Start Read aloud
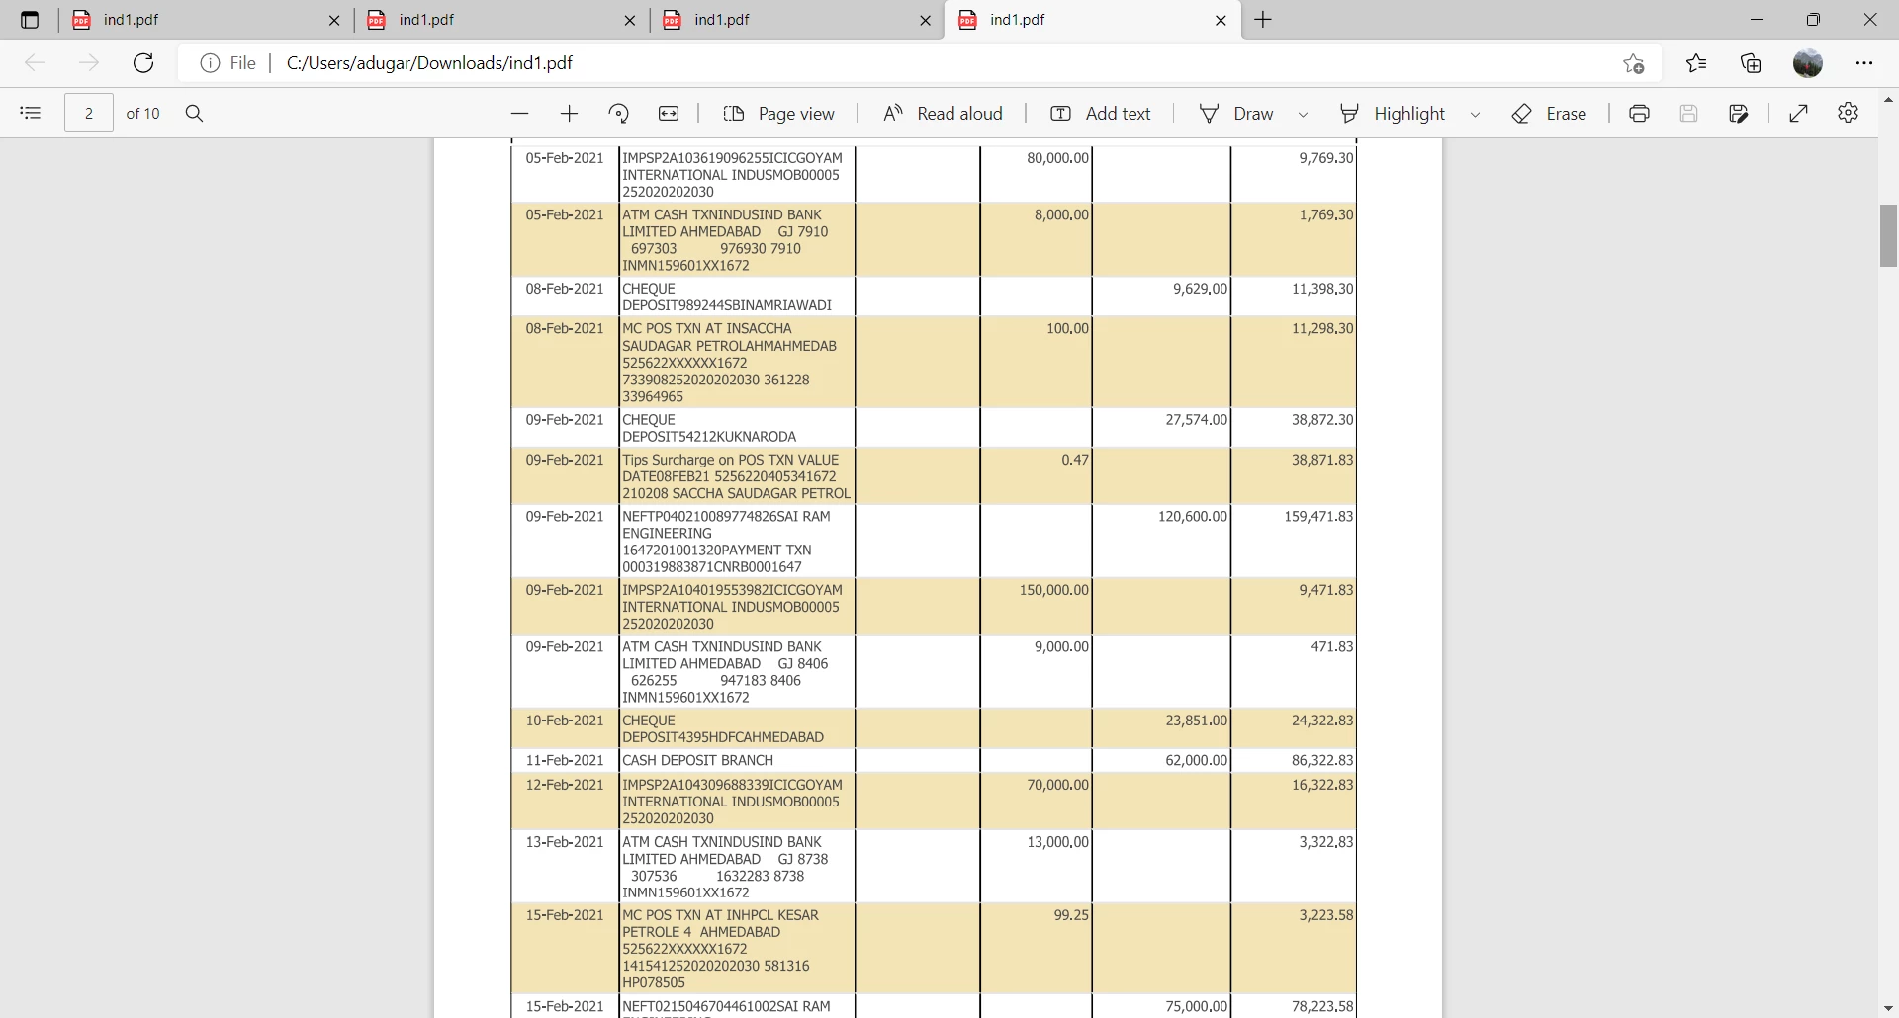The image size is (1899, 1018). point(942,114)
